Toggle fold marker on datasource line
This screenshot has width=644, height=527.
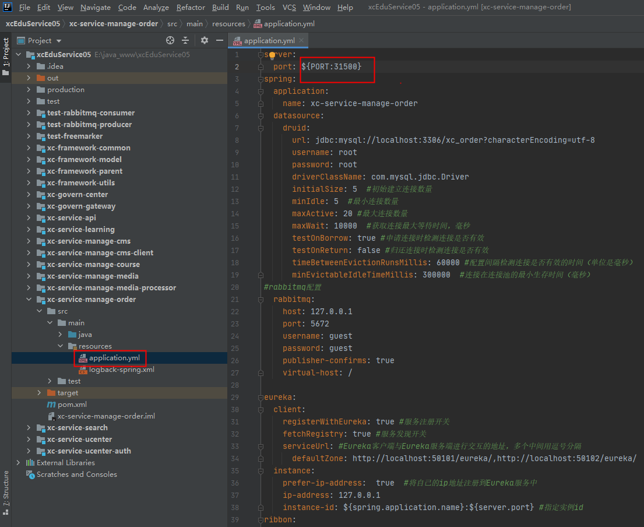pyautogui.click(x=261, y=116)
